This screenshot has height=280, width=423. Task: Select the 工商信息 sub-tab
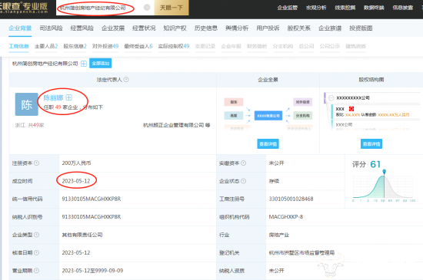[x=18, y=46]
